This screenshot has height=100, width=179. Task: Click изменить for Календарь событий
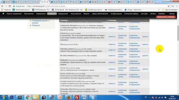[112, 91]
